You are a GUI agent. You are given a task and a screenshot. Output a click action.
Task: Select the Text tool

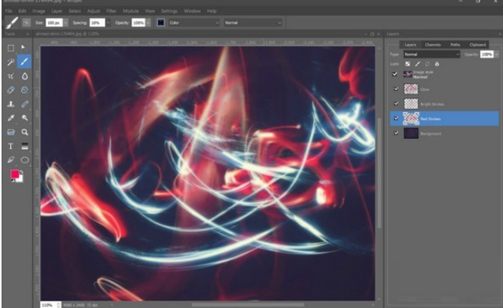tap(11, 146)
